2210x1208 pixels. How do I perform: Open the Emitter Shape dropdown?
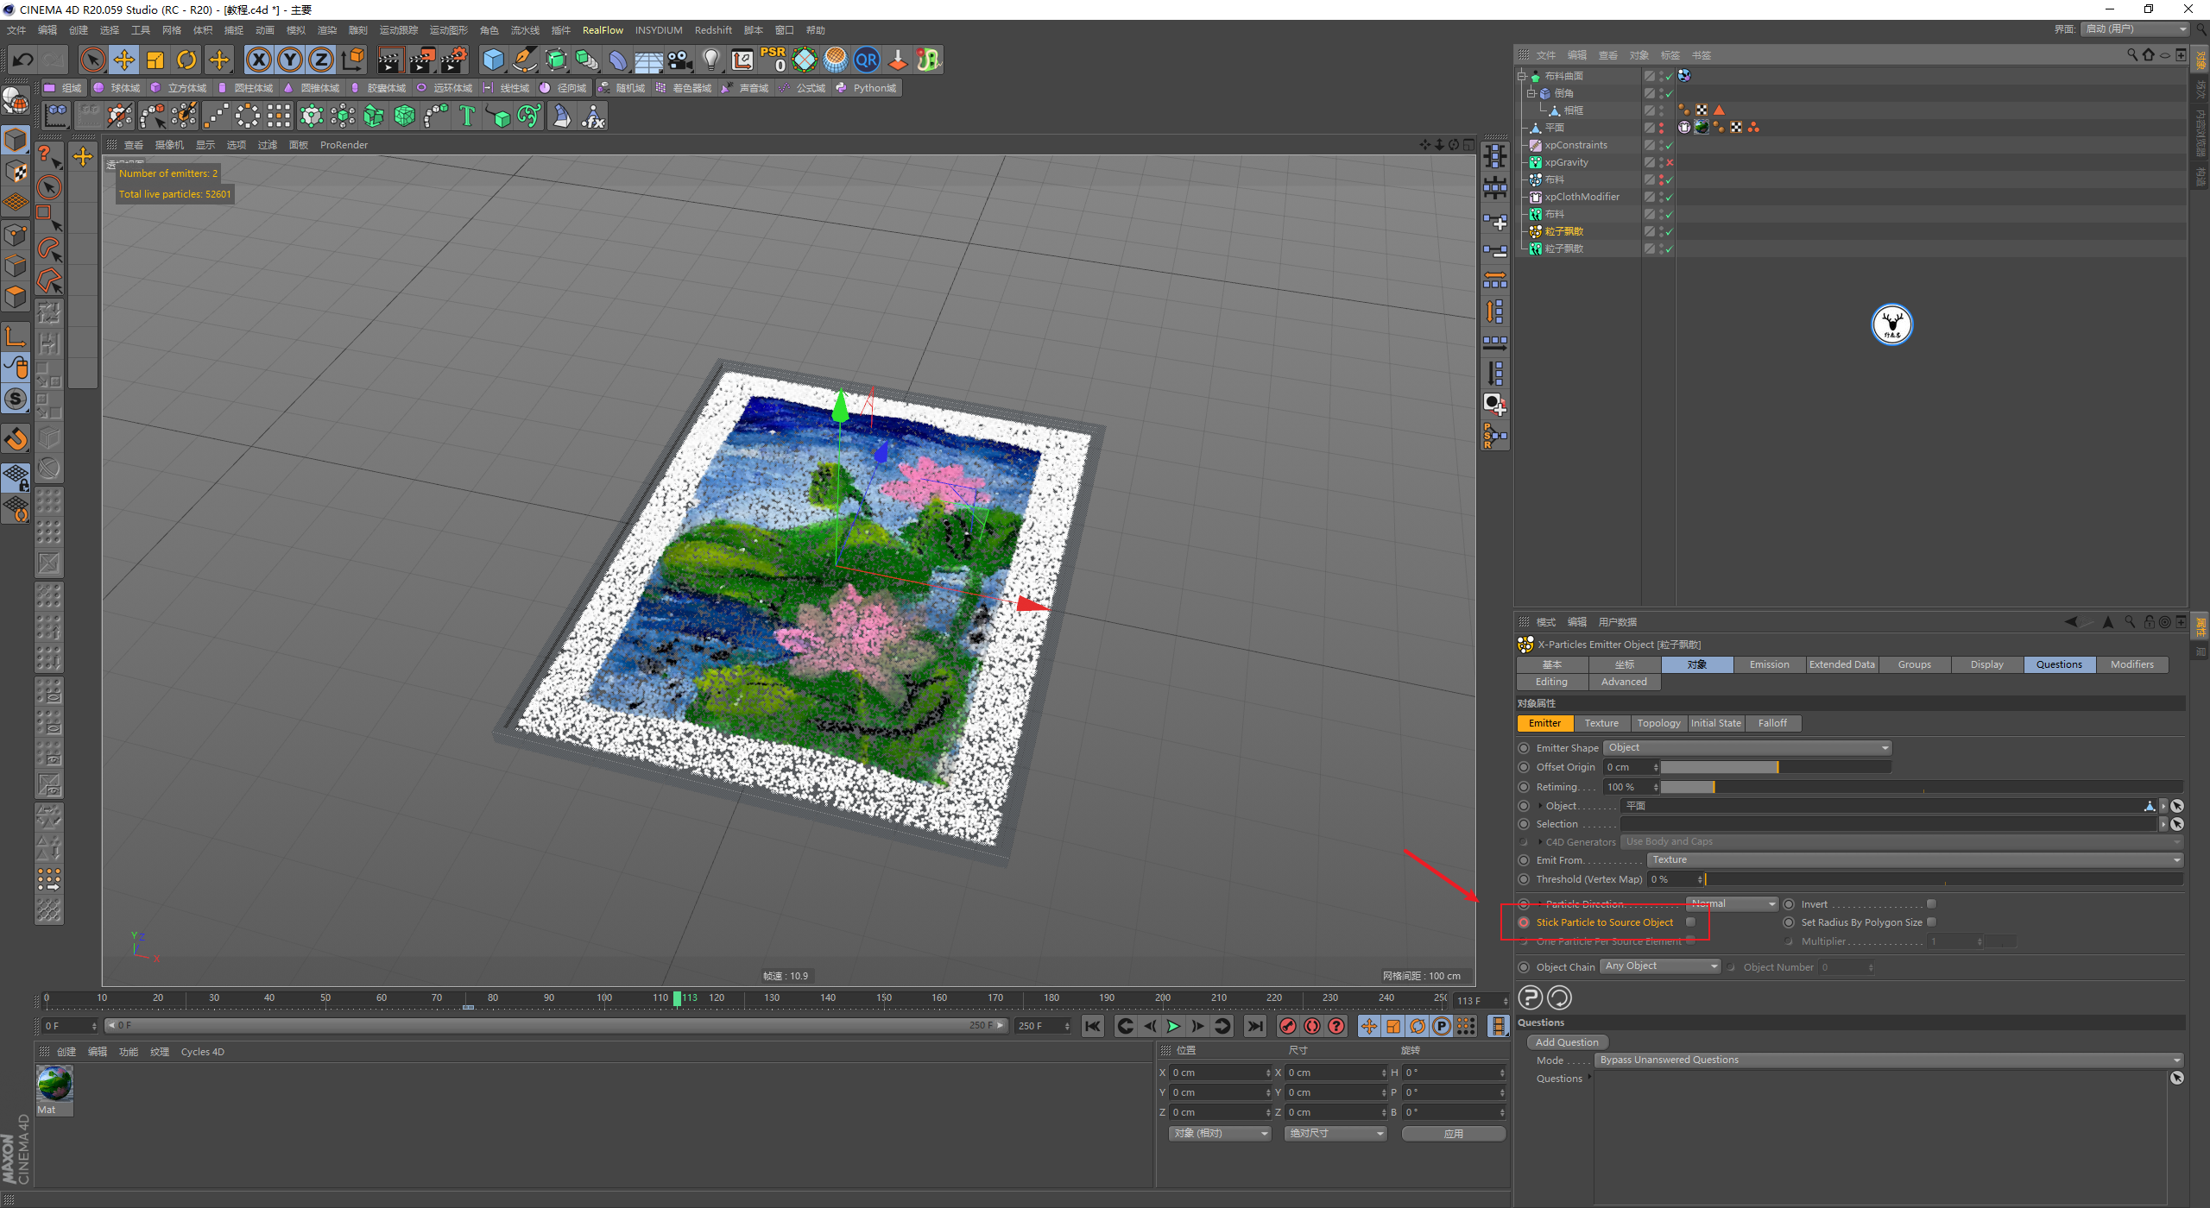(1747, 748)
